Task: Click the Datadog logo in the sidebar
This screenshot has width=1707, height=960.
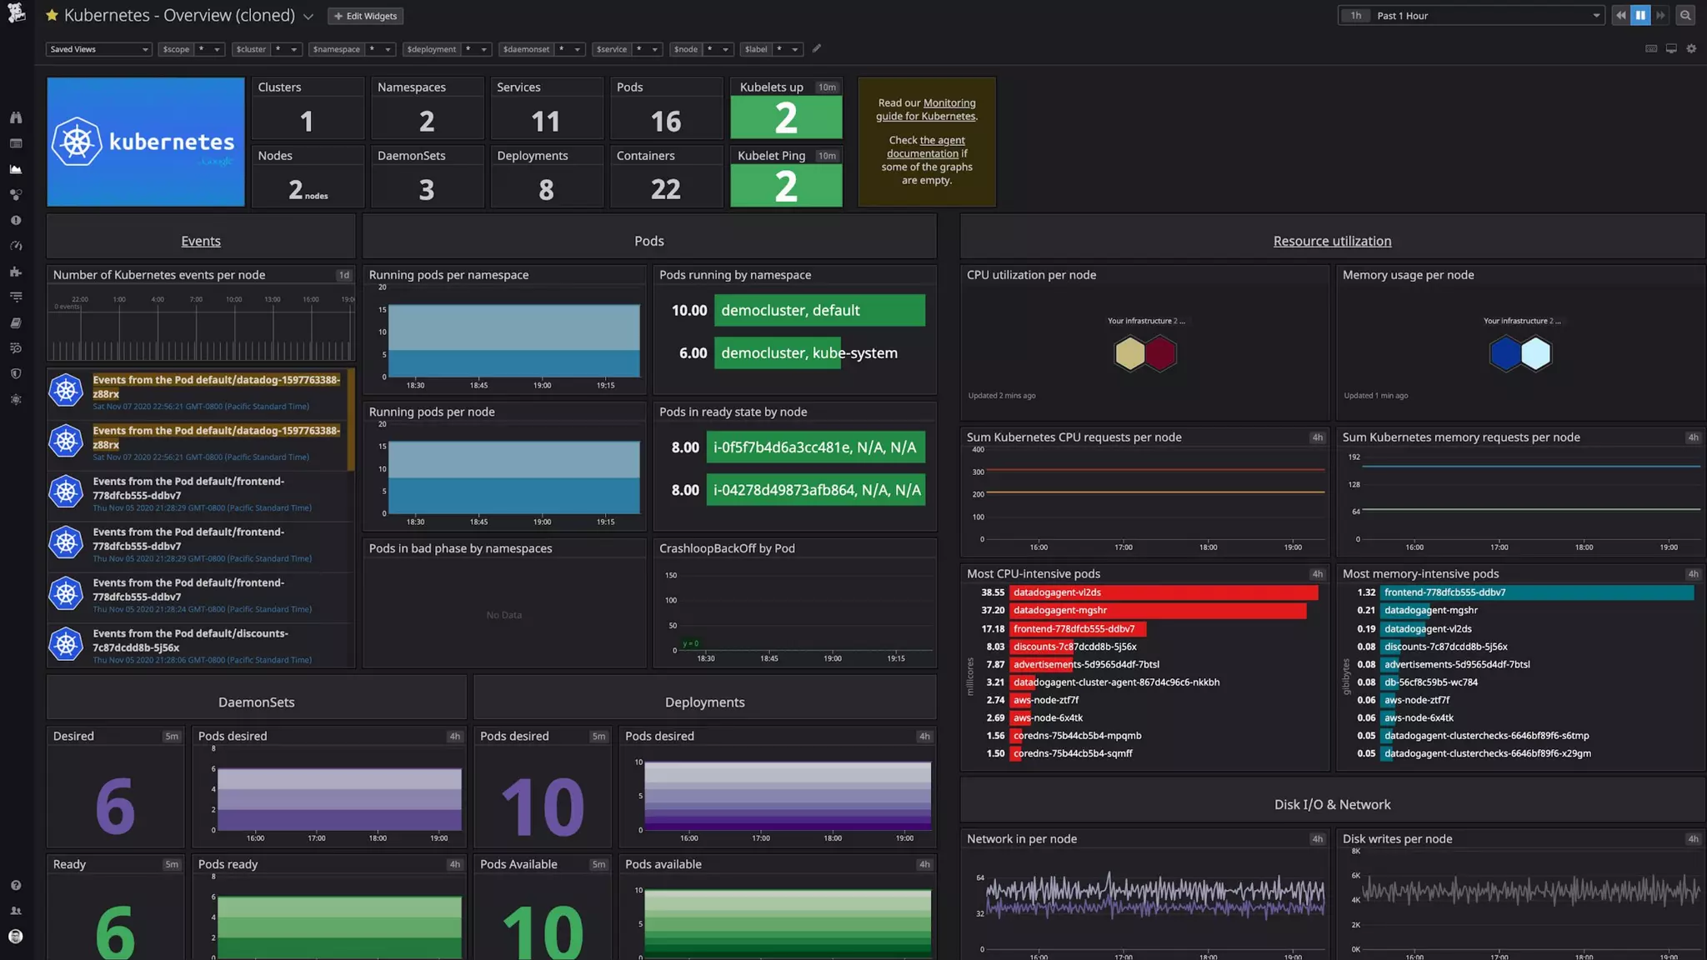Action: coord(16,13)
